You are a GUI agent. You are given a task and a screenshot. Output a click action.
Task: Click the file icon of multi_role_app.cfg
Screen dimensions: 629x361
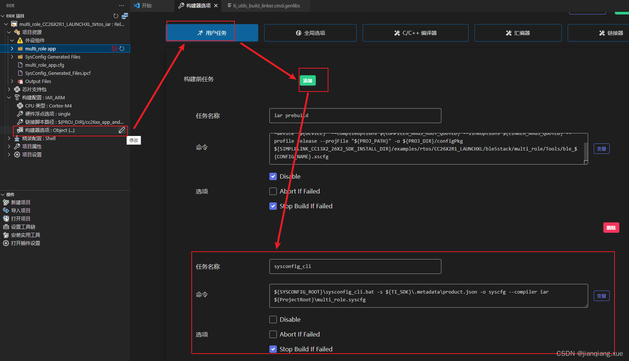(20, 65)
